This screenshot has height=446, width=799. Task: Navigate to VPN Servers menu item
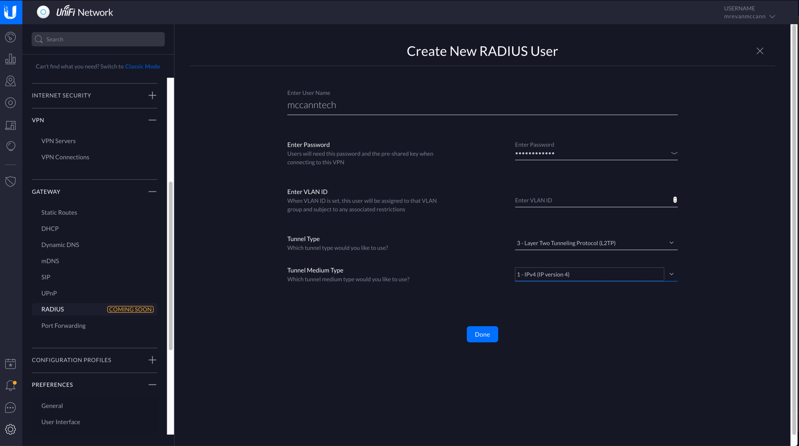point(59,141)
